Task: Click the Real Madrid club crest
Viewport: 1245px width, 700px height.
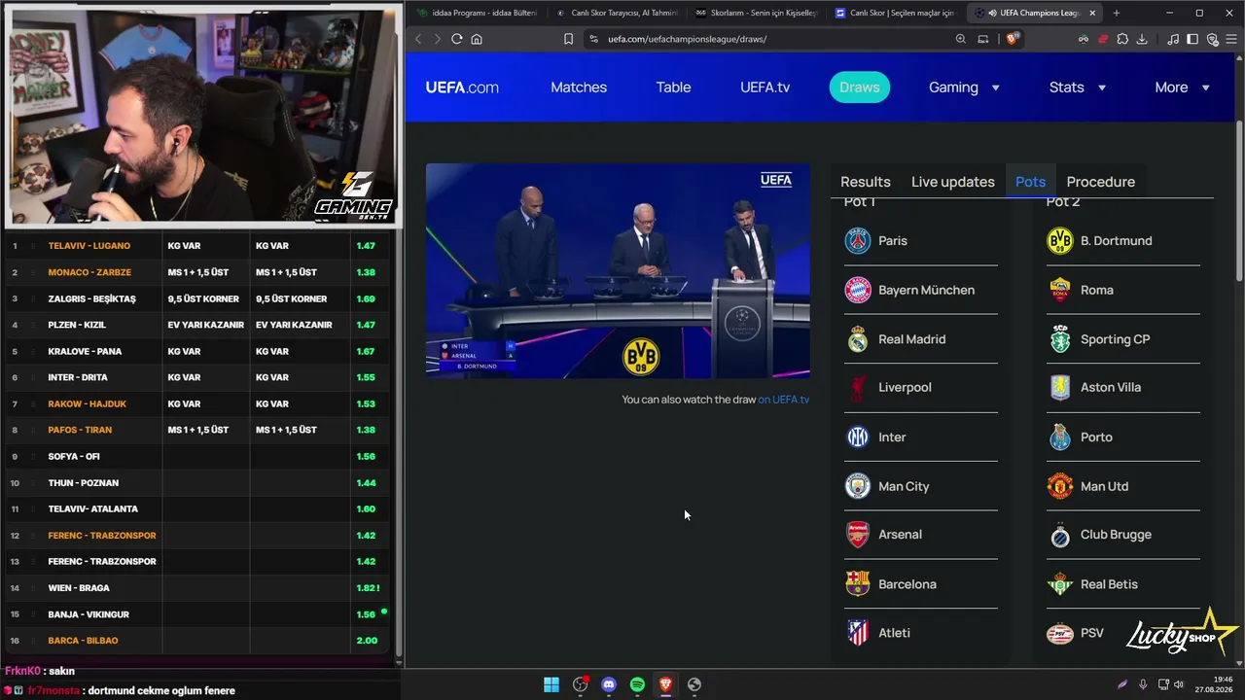Action: tap(858, 339)
